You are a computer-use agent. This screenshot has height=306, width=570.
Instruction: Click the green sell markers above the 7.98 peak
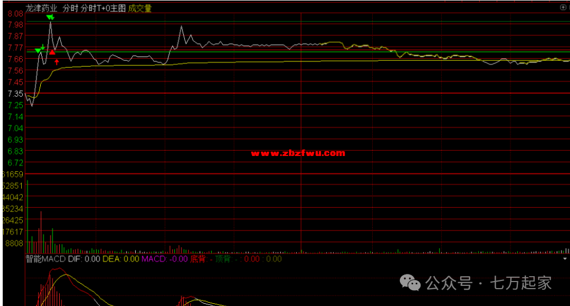click(x=50, y=17)
